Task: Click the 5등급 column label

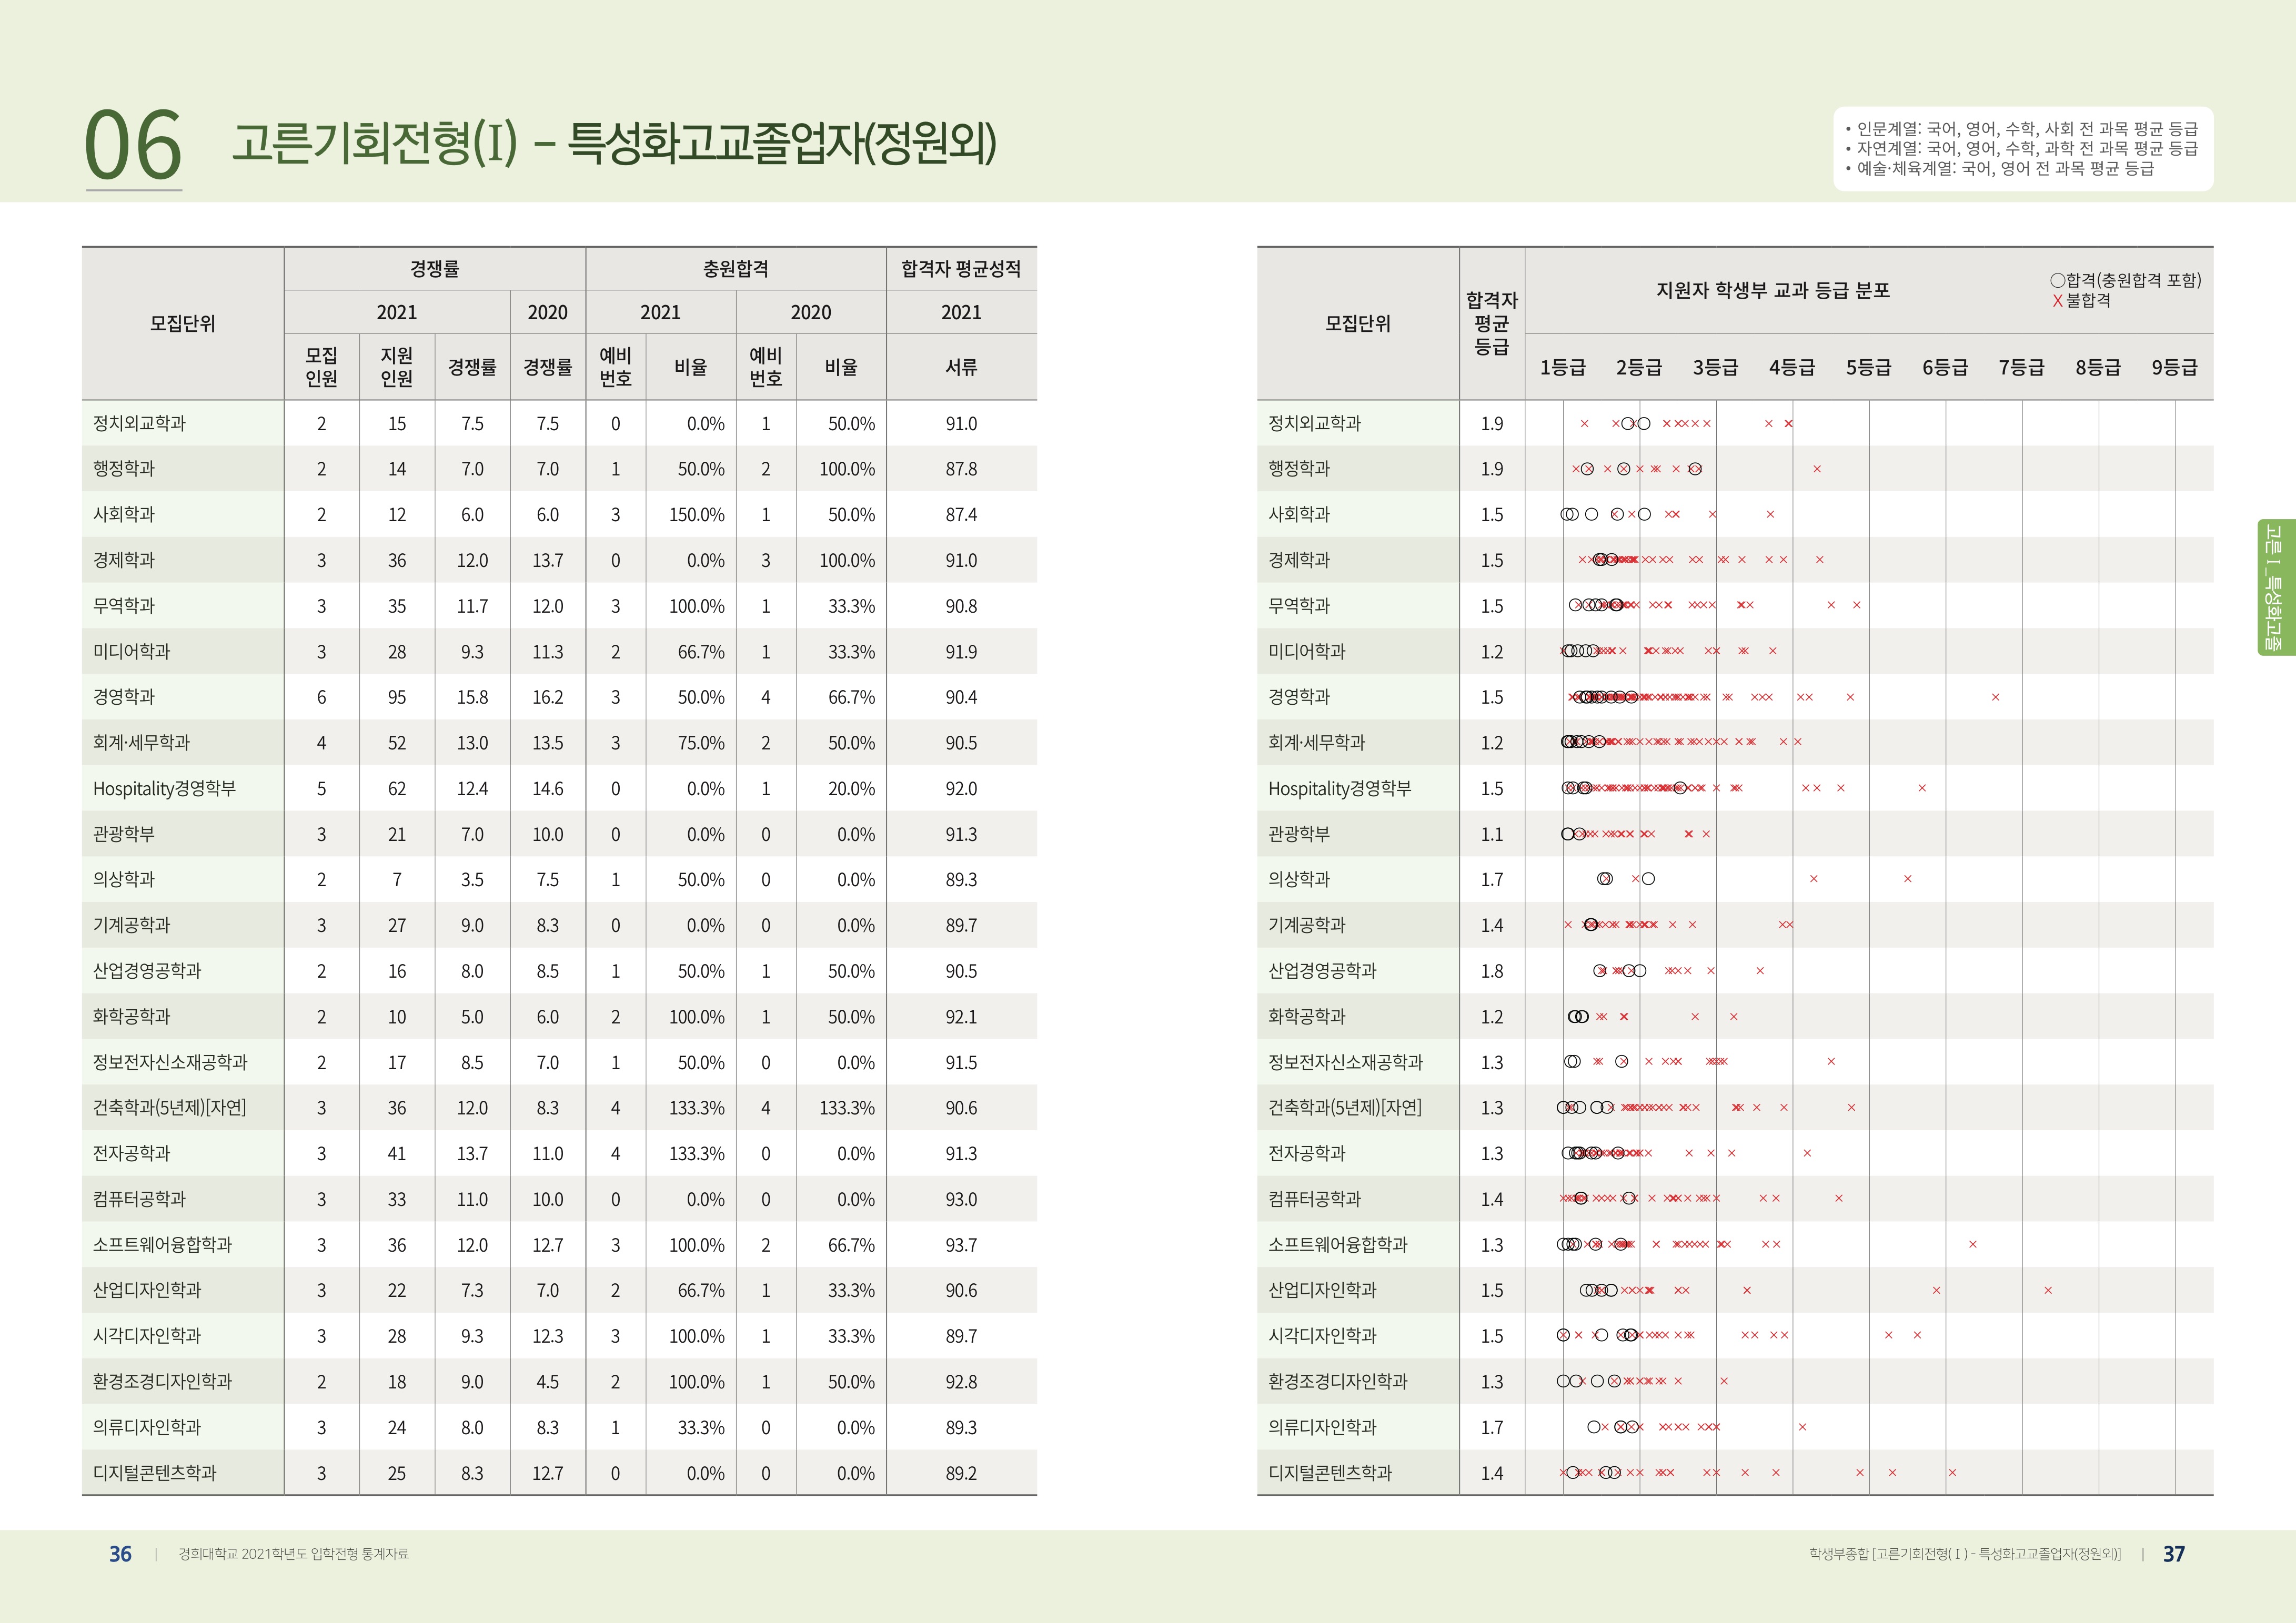Action: coord(1868,368)
